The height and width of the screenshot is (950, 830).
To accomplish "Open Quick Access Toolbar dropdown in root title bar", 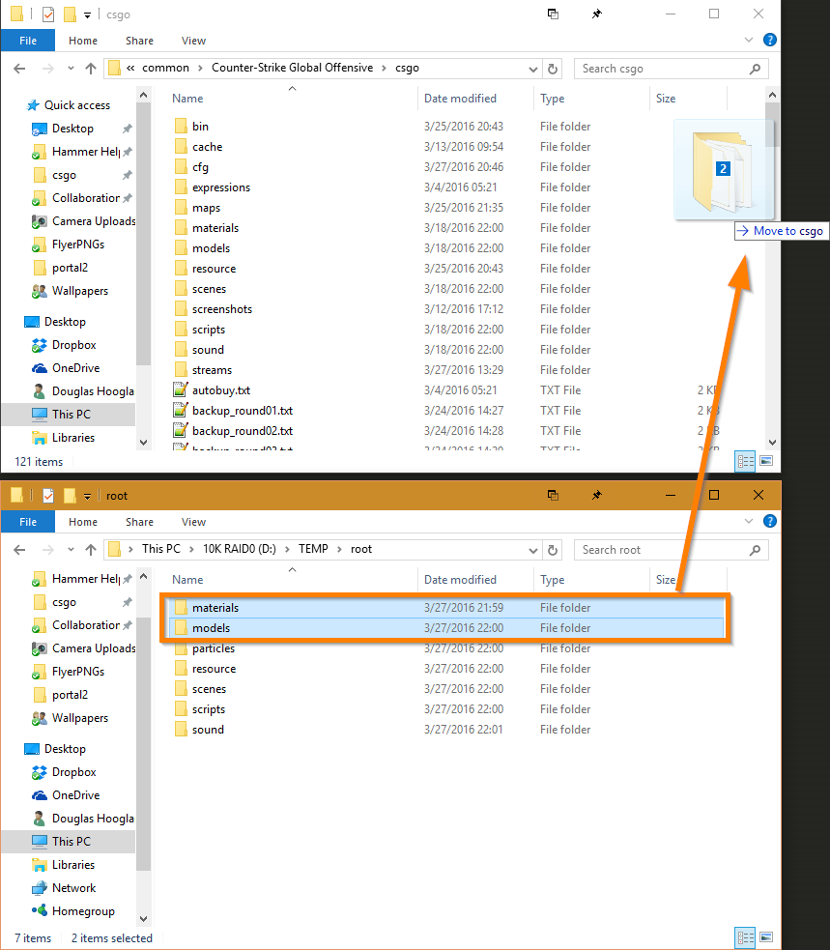I will [87, 496].
